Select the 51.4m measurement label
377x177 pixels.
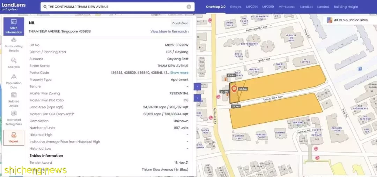[x=224, y=92]
